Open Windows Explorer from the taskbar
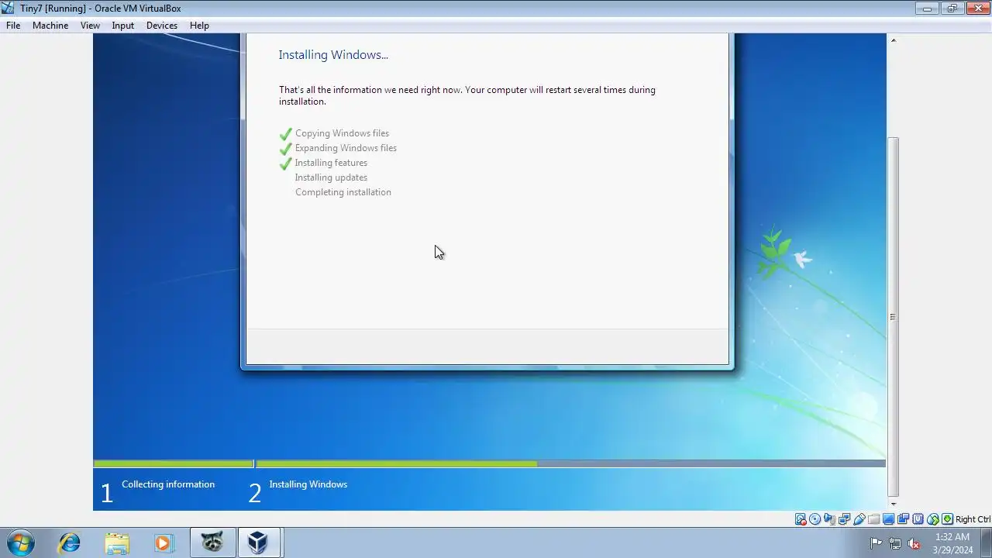Viewport: 992px width, 558px height. pos(117,542)
